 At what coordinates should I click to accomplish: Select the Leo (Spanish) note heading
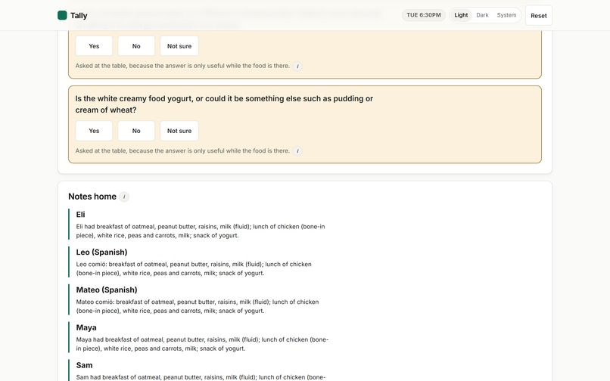click(101, 252)
